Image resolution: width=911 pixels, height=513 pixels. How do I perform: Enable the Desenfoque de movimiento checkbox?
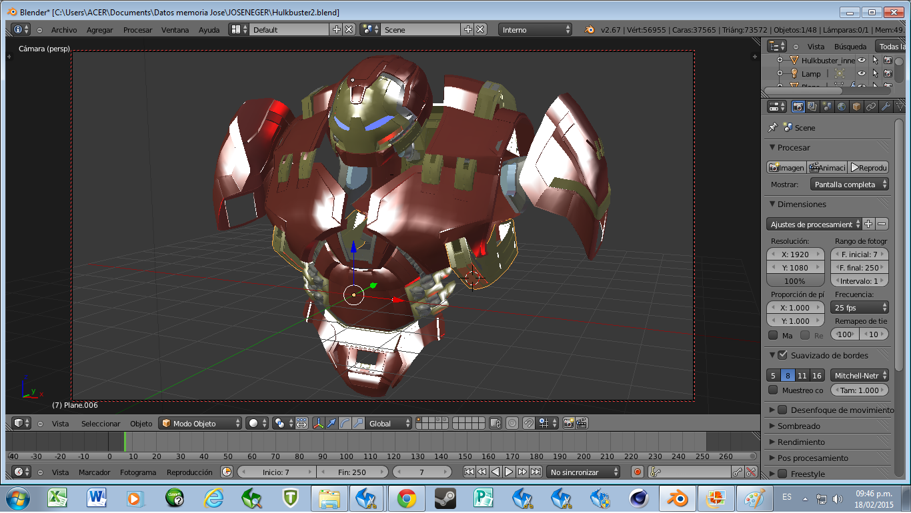click(782, 410)
